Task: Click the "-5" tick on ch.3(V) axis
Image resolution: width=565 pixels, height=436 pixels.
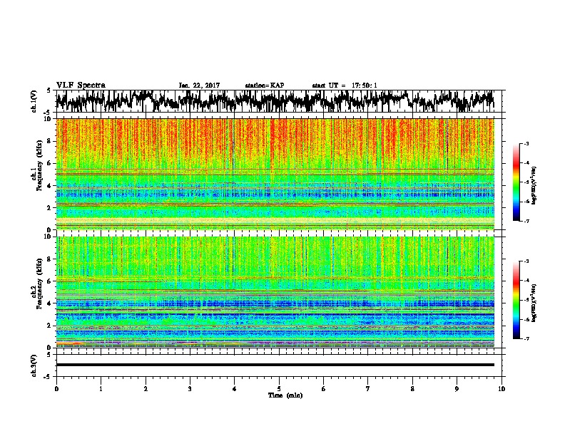Action: (x=49, y=377)
